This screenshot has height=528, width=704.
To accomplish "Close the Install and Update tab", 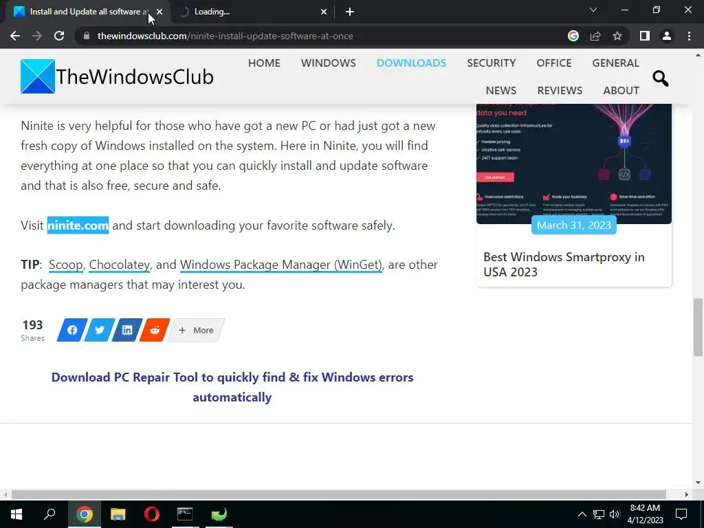I will [159, 12].
